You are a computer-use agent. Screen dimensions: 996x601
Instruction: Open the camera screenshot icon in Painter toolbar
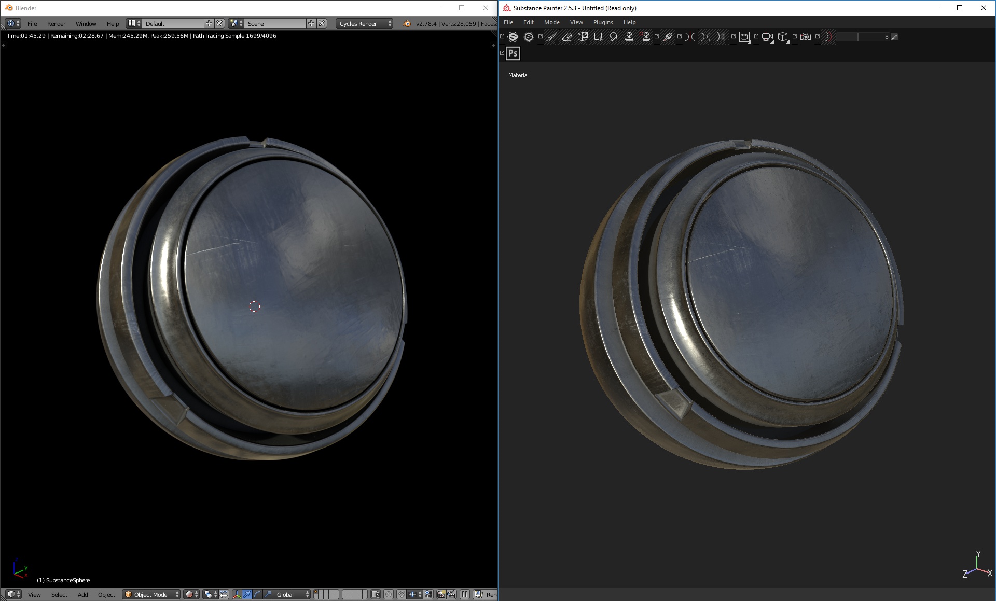click(806, 37)
